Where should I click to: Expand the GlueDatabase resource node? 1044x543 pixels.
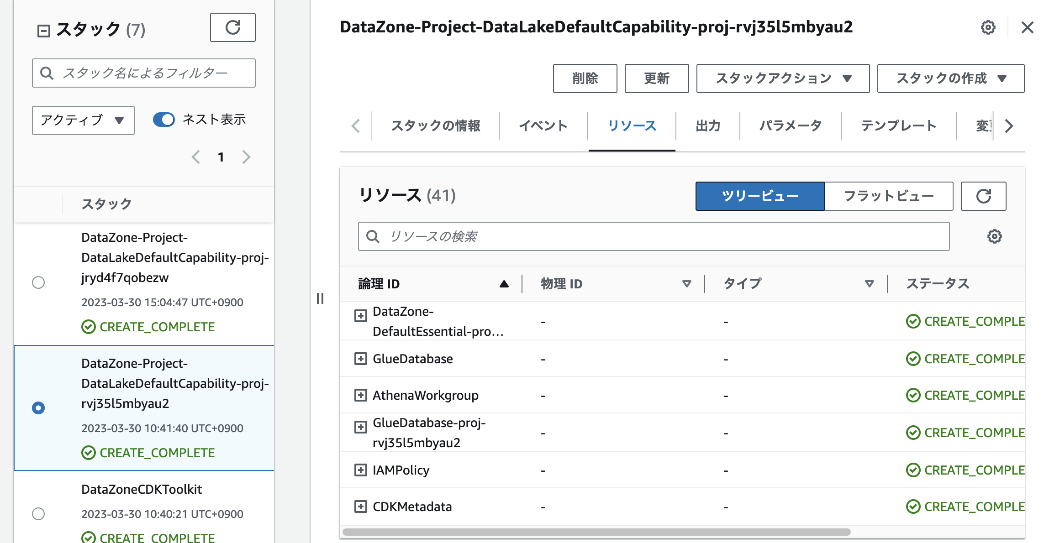click(x=361, y=359)
